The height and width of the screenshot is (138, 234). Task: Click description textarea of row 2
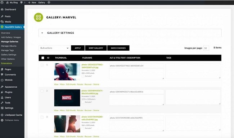pyautogui.click(x=136, y=100)
